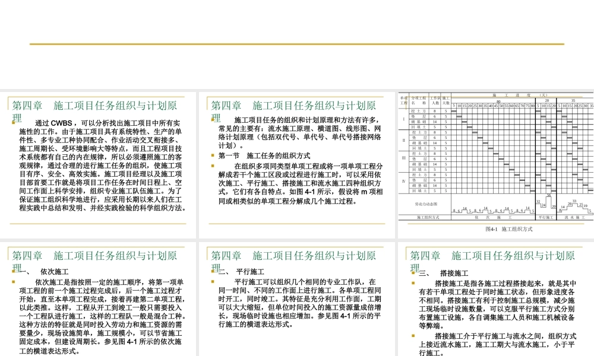This screenshot has width=594, height=356.
Task: Click paragraph starting 搭接施工是指各施工过程搭接起来
Action: click(x=497, y=304)
